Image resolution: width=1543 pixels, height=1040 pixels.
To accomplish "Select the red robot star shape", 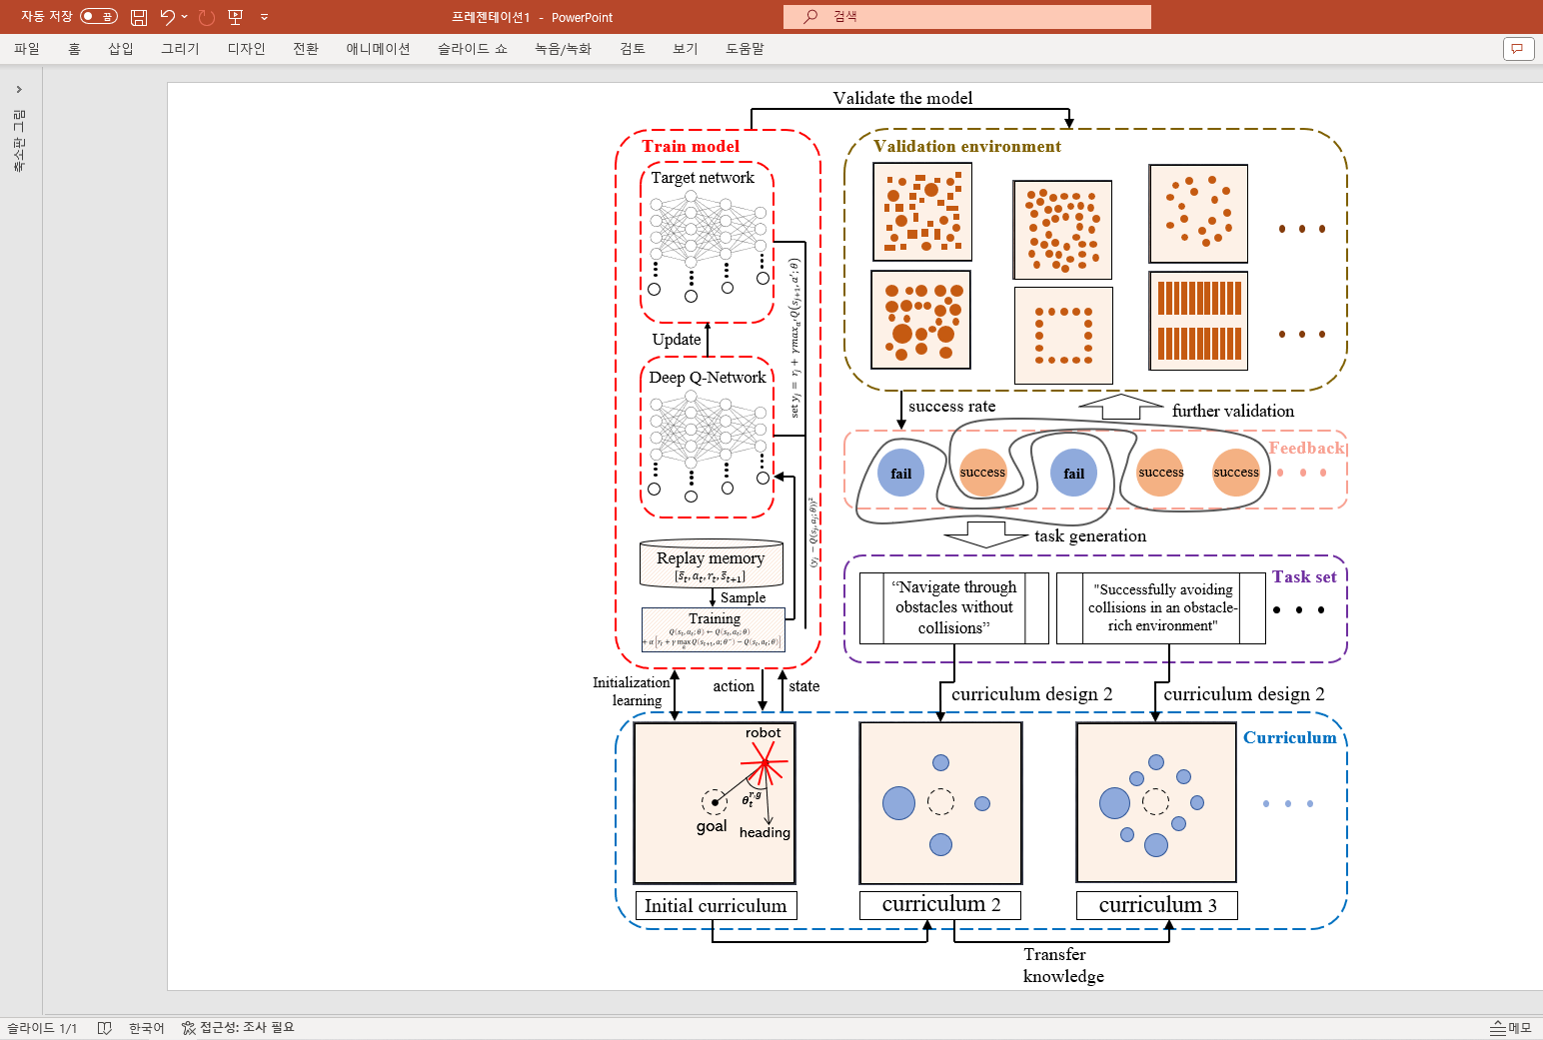I will [765, 765].
